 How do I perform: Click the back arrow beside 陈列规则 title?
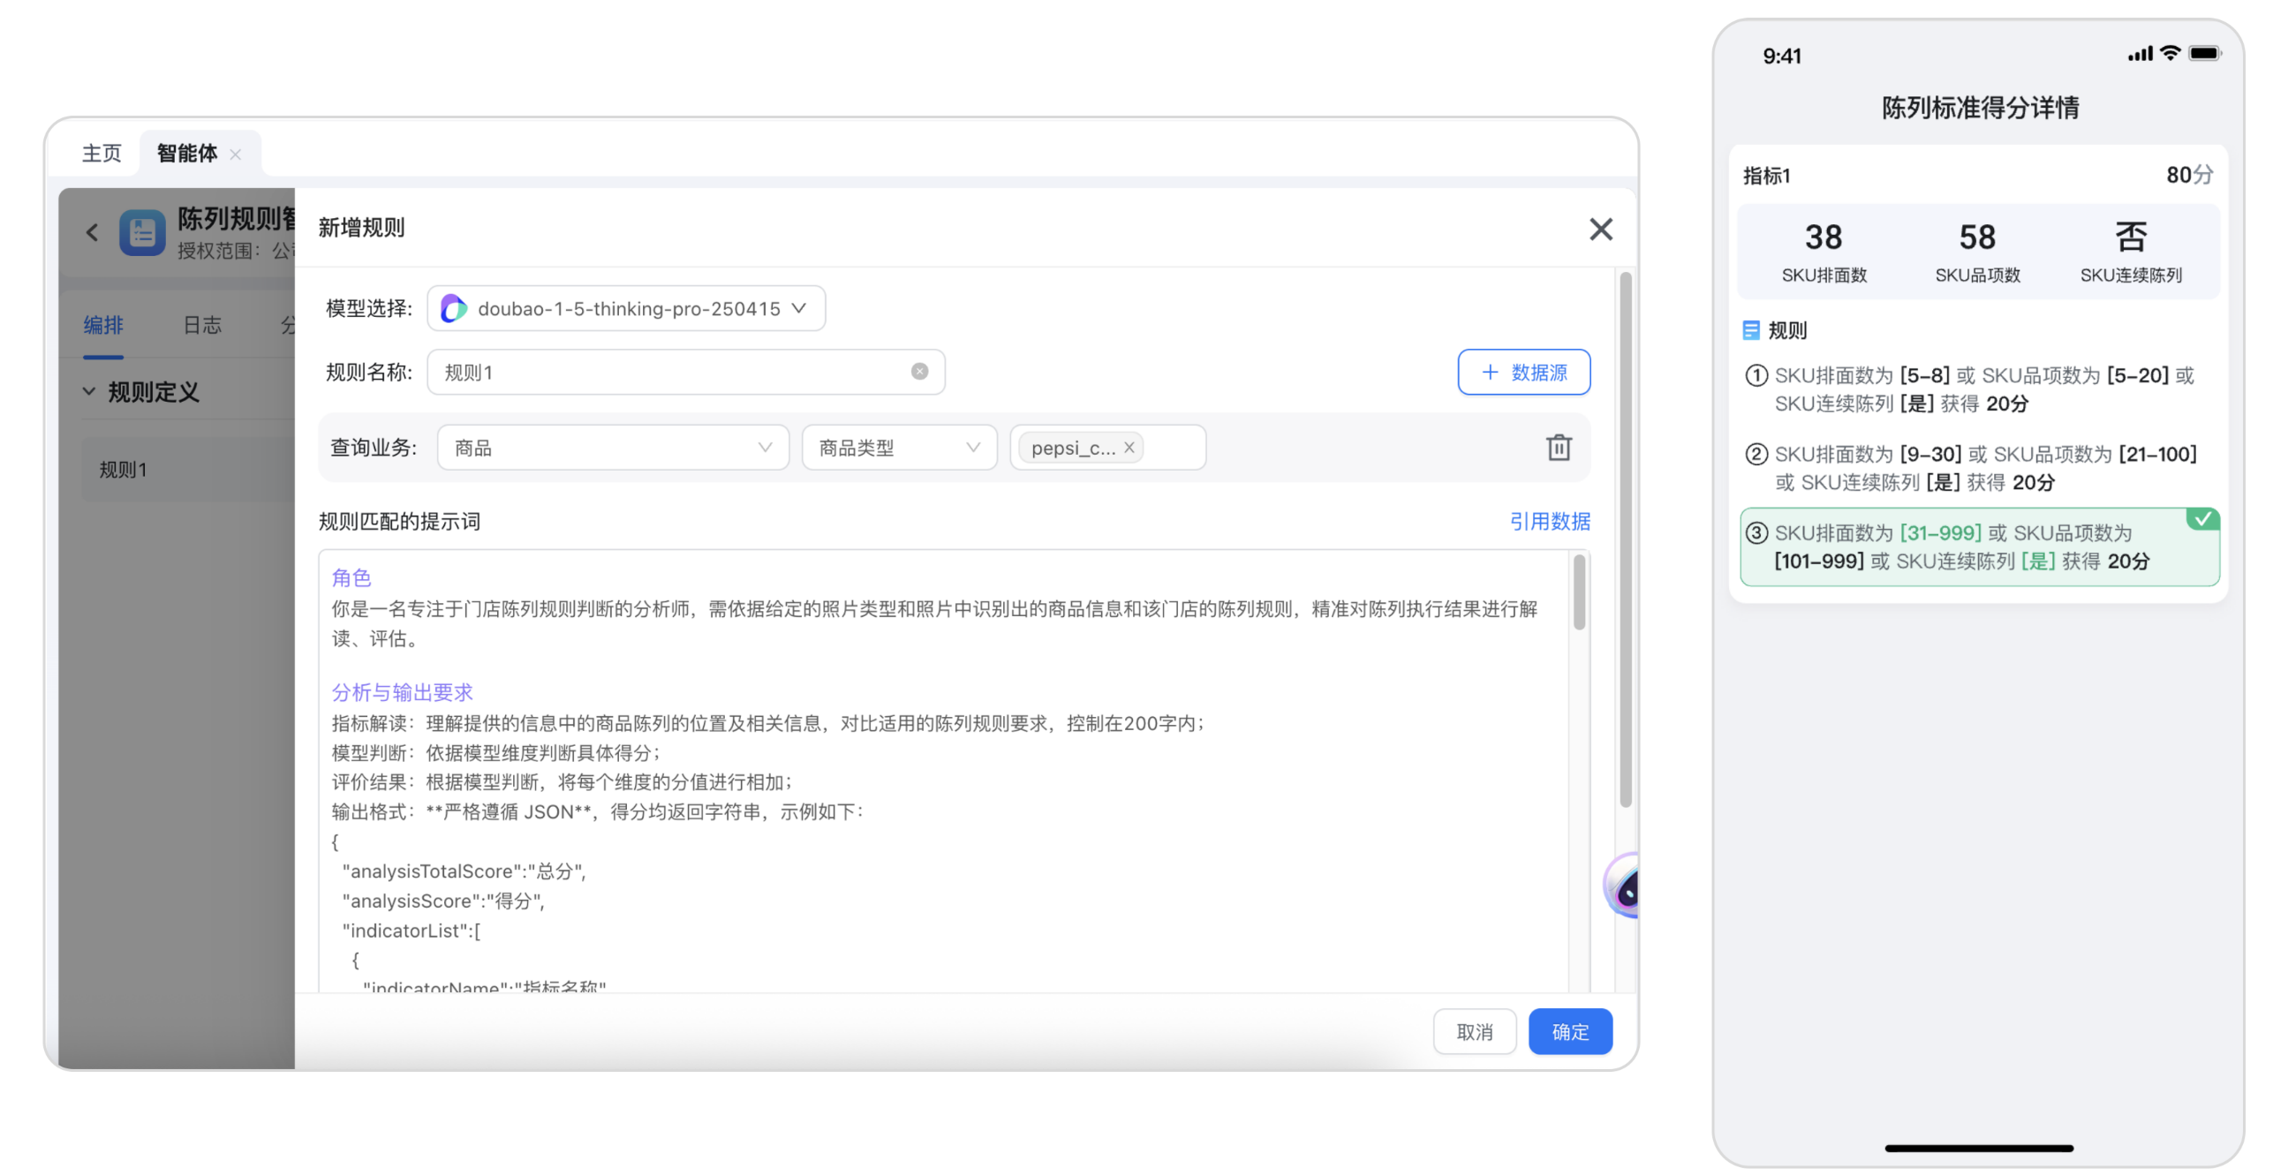[92, 232]
